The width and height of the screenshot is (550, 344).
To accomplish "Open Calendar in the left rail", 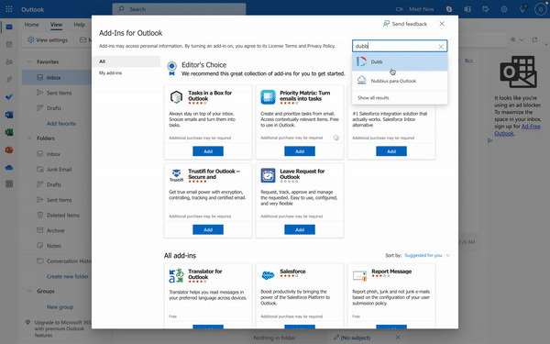I will 9,45.
